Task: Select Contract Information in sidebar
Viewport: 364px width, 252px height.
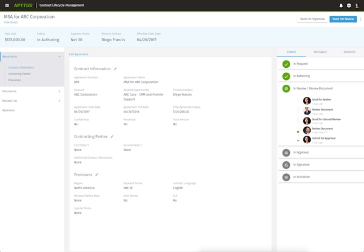Action: coord(21,67)
